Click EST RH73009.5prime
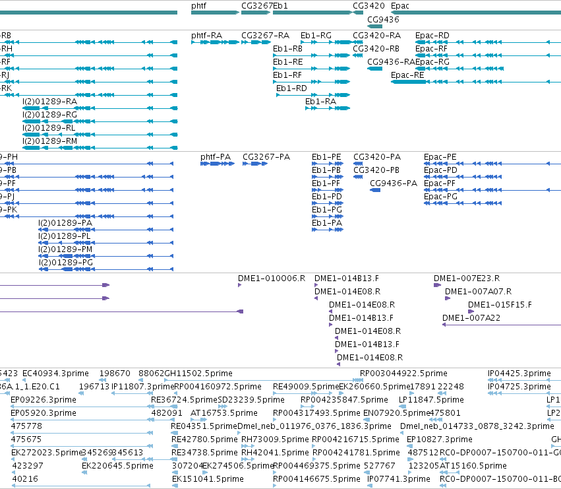This screenshot has width=561, height=489. tap(275, 440)
